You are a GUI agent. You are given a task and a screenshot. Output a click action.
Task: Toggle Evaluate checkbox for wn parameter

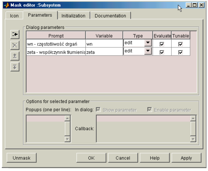click(162, 44)
